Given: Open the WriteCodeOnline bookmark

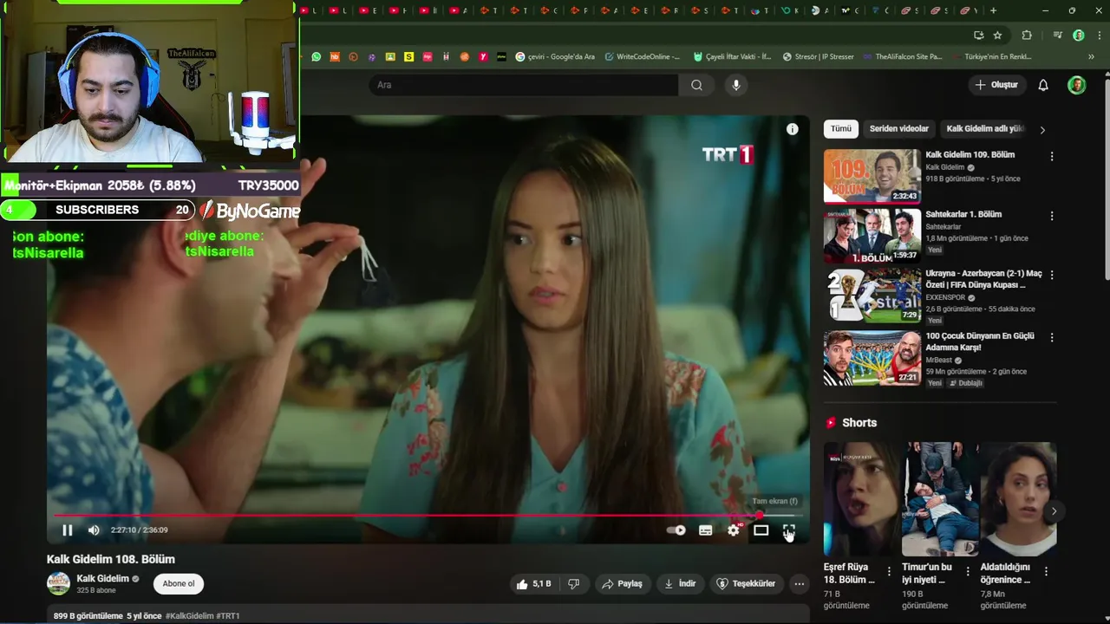Looking at the screenshot, I should [x=643, y=57].
